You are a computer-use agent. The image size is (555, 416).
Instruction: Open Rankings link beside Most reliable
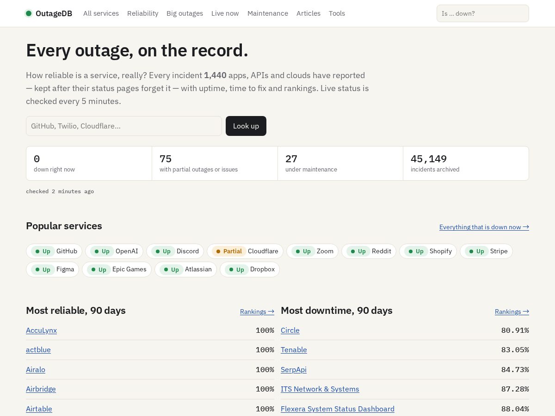tap(257, 312)
